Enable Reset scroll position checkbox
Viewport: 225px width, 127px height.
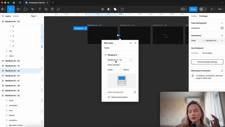[x=109, y=97]
